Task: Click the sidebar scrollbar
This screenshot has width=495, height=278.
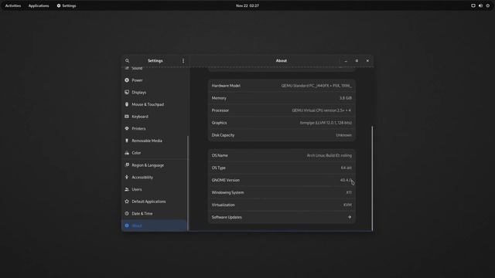Action: tap(188, 184)
